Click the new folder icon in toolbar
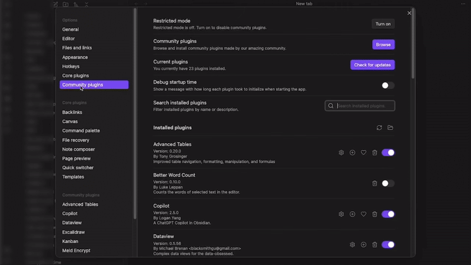The height and width of the screenshot is (265, 471). (65, 4)
